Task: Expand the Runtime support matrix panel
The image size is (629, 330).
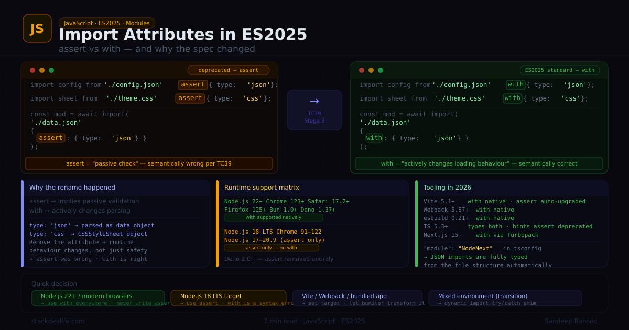Action: [261, 187]
